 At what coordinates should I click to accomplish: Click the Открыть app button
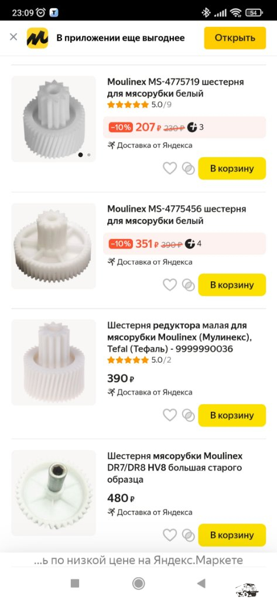[235, 38]
